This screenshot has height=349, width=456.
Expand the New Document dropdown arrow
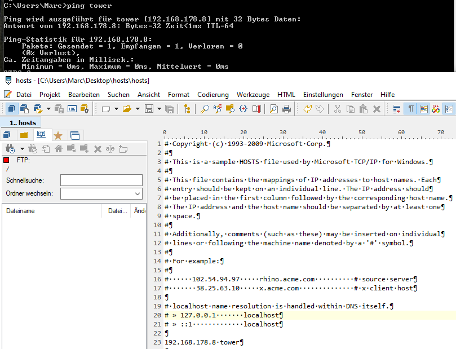tap(116, 109)
